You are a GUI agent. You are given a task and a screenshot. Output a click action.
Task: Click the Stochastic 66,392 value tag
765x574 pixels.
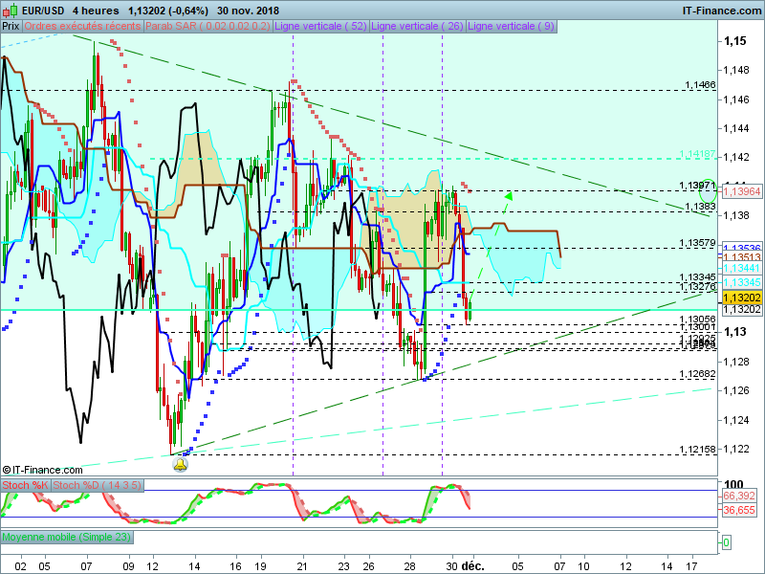pyautogui.click(x=740, y=497)
